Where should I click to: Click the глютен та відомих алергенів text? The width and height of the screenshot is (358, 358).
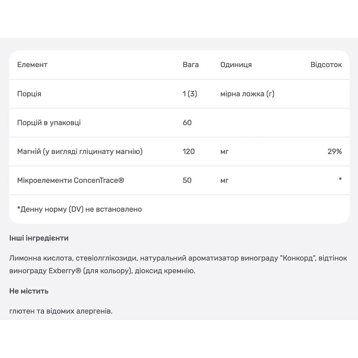[x=61, y=311]
